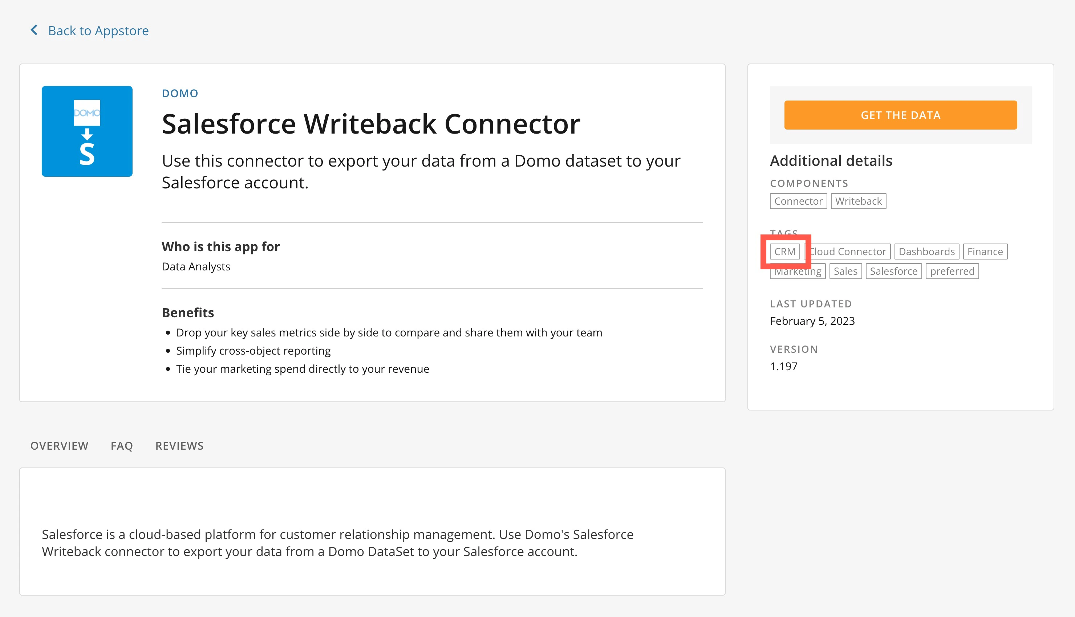Screen dimensions: 1075x617
Task: Click the 'Simplify cross-object reporting' bullet
Action: tap(253, 351)
